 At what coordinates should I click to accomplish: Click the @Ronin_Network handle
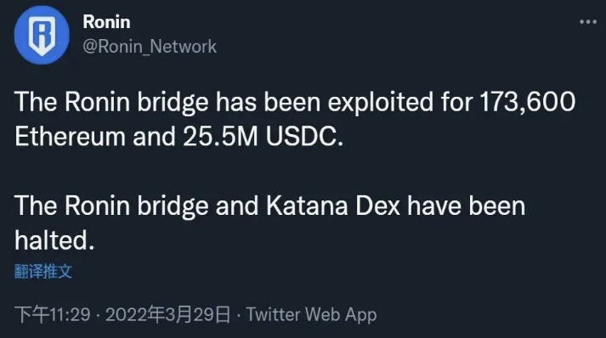(x=150, y=47)
